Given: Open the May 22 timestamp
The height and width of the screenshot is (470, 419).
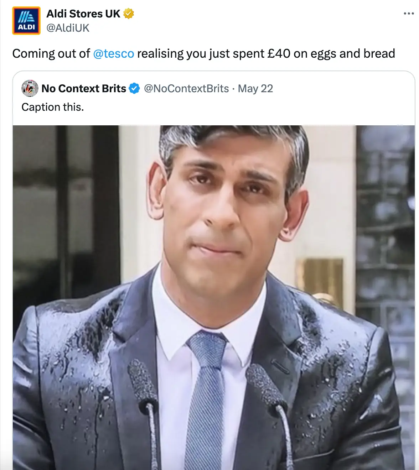Looking at the screenshot, I should click(x=255, y=88).
